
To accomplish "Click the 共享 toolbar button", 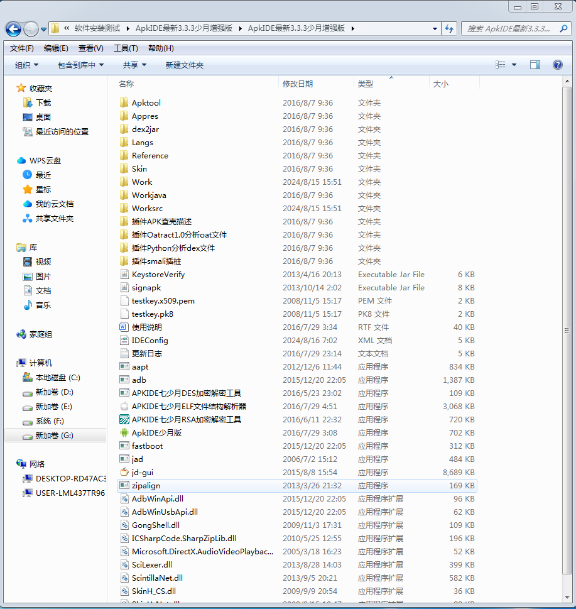I will (x=134, y=65).
